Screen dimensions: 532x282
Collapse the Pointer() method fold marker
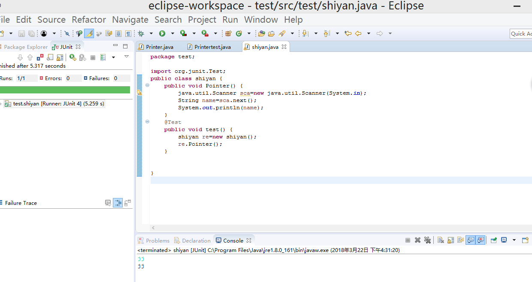(147, 85)
